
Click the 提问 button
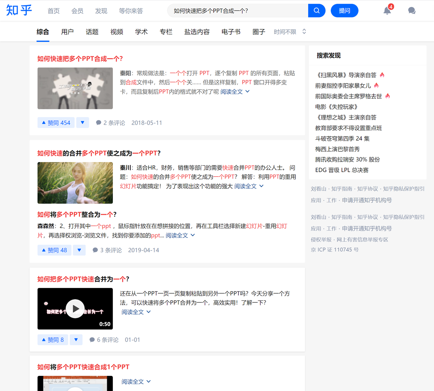click(x=344, y=11)
